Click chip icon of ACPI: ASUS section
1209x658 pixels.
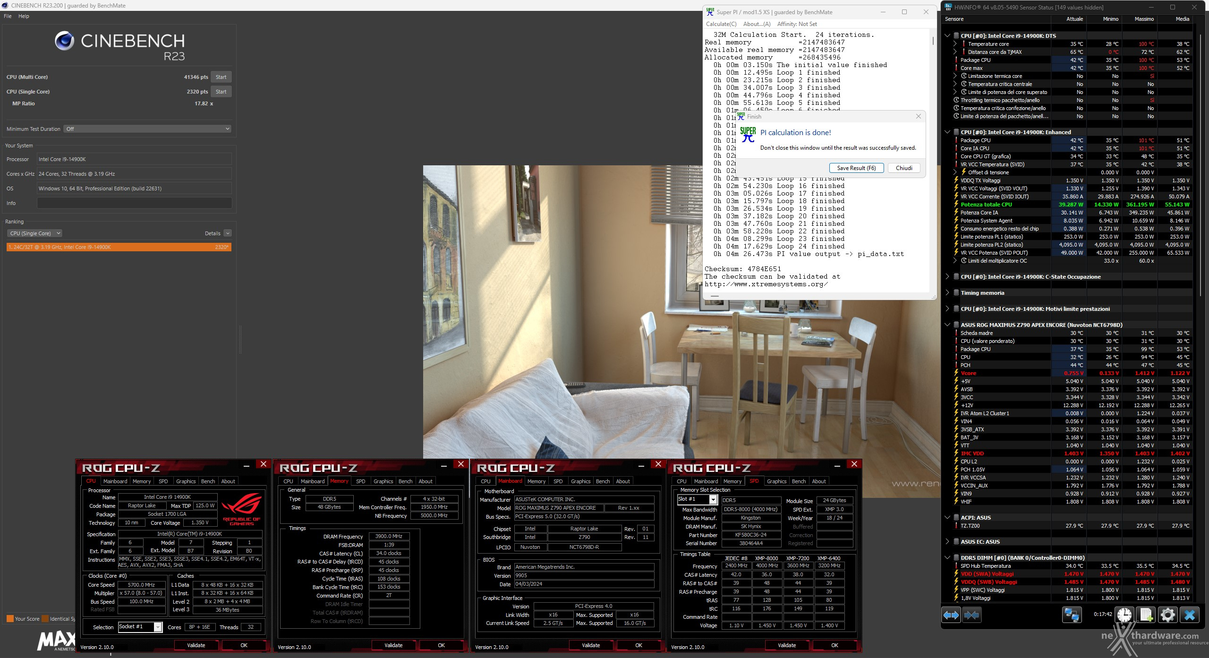[x=956, y=518]
